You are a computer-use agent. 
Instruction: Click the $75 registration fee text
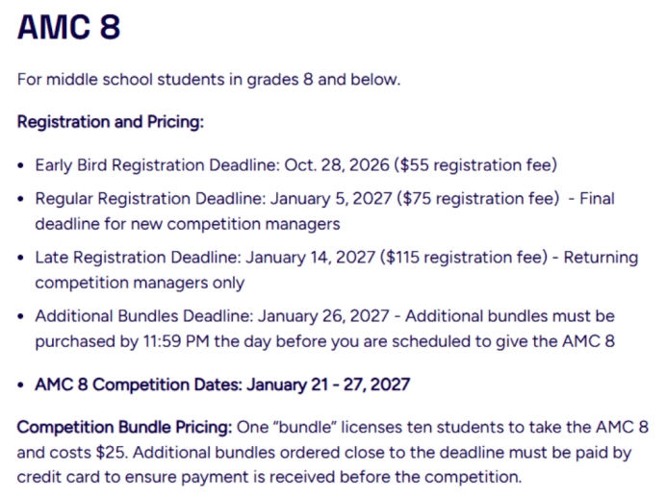pos(478,199)
